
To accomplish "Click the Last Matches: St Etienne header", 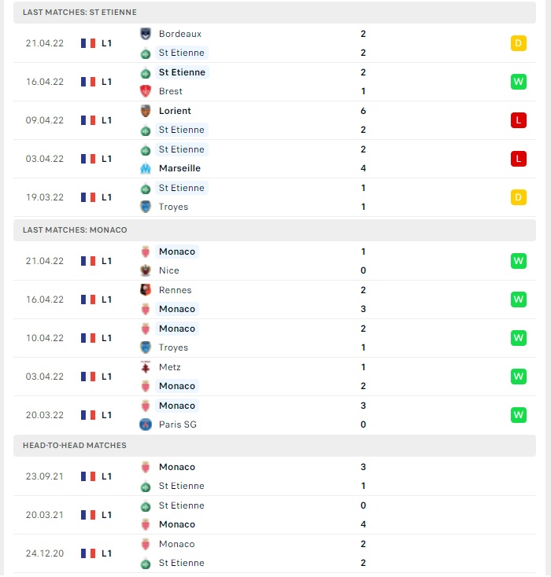I will tap(275, 13).
